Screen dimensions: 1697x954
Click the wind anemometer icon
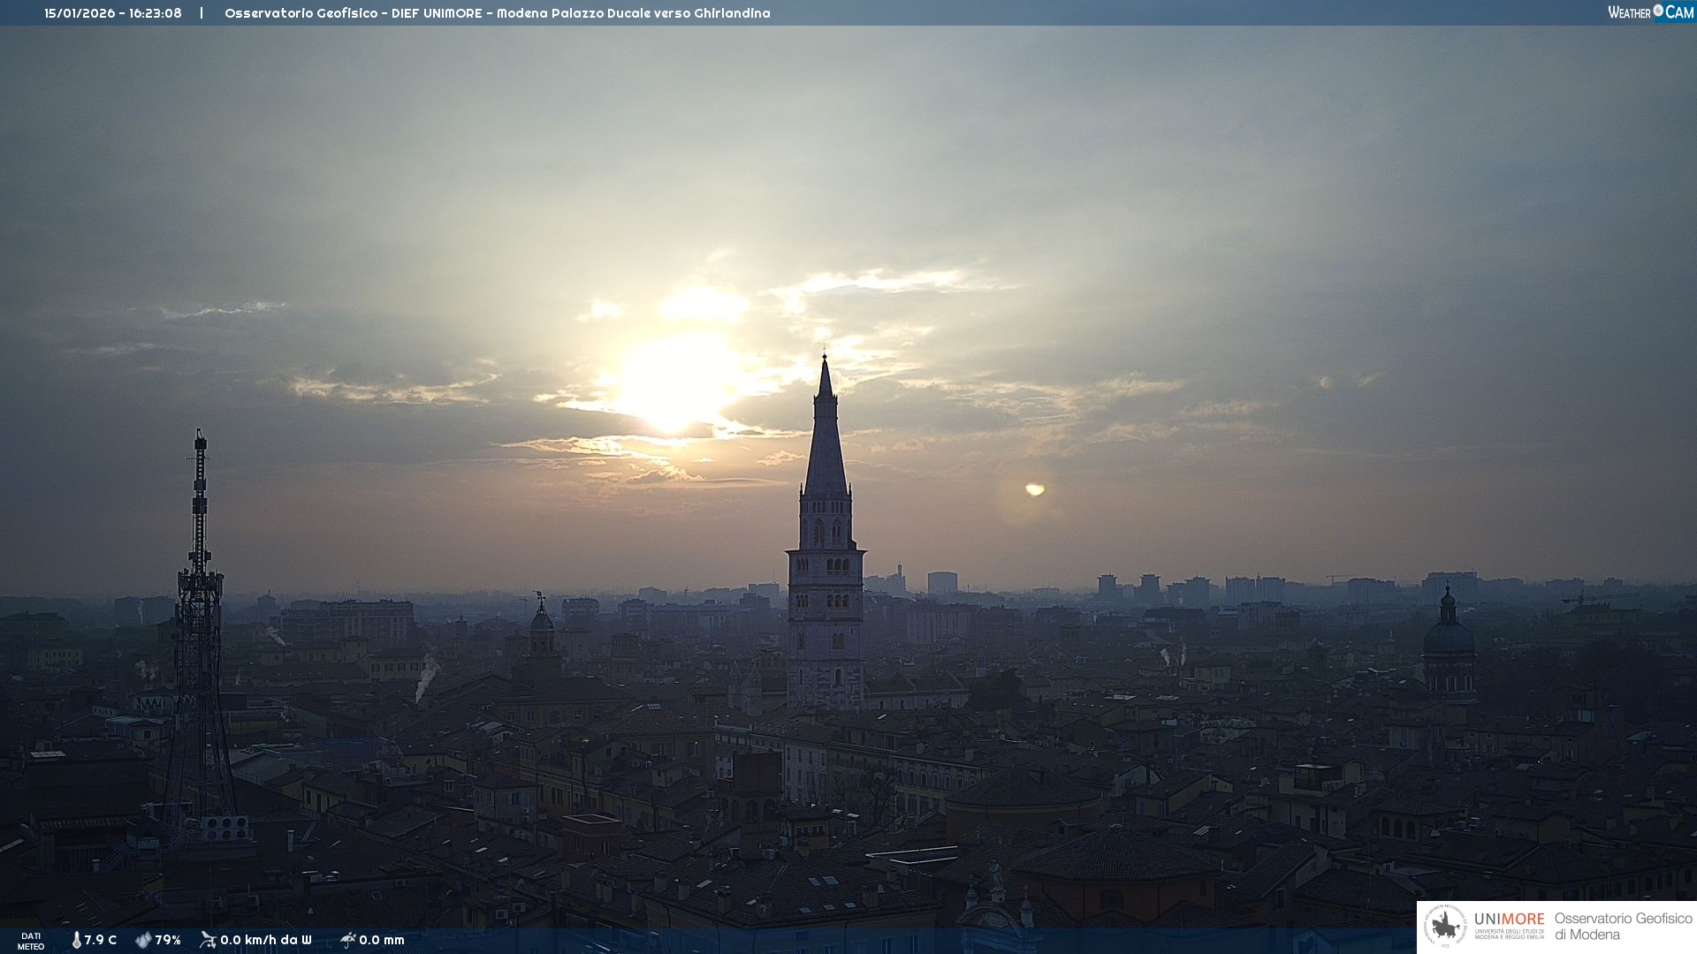point(208,940)
